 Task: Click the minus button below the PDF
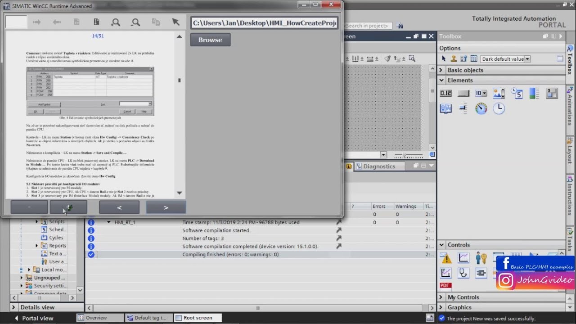point(29,207)
